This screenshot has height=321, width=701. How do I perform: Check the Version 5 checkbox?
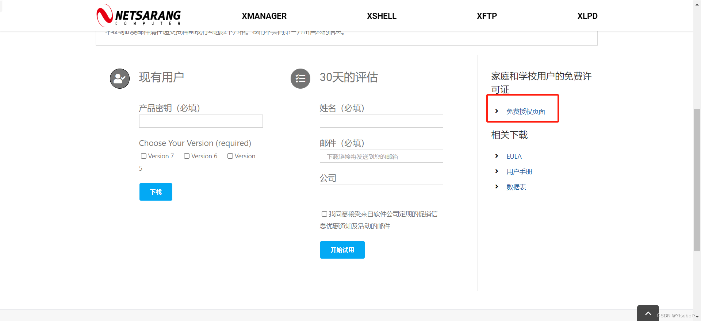230,156
